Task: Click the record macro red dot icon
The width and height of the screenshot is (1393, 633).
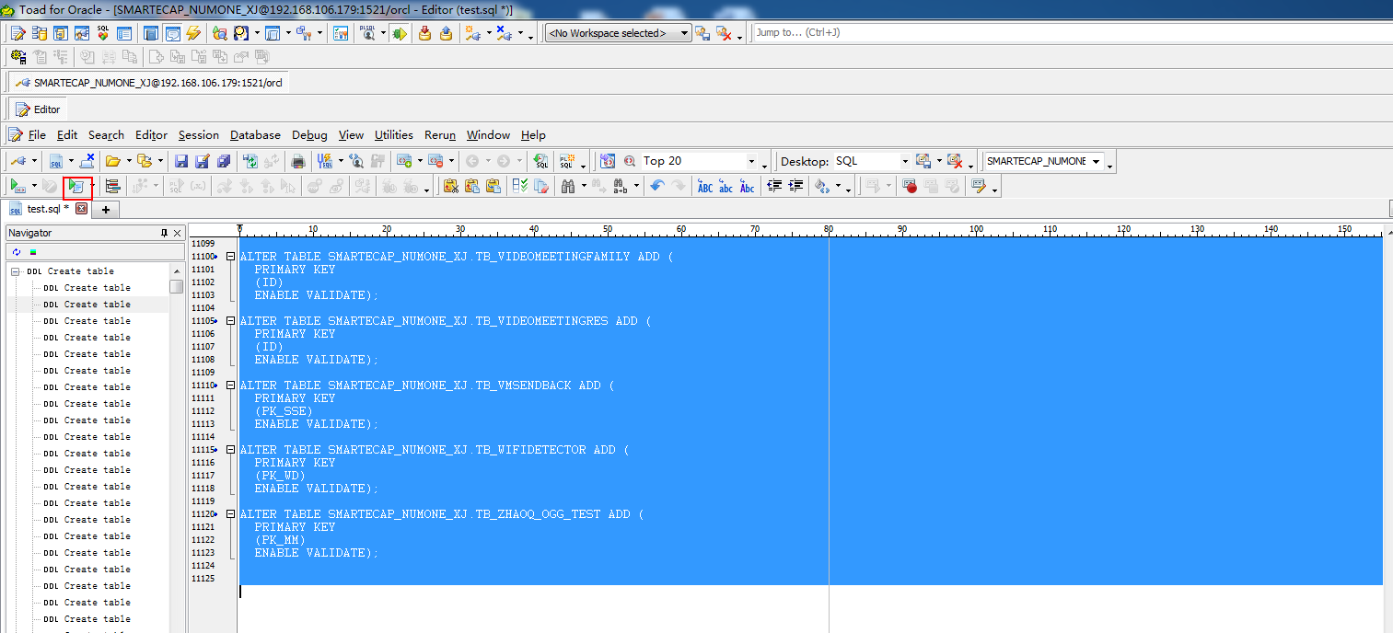Action: click(910, 187)
